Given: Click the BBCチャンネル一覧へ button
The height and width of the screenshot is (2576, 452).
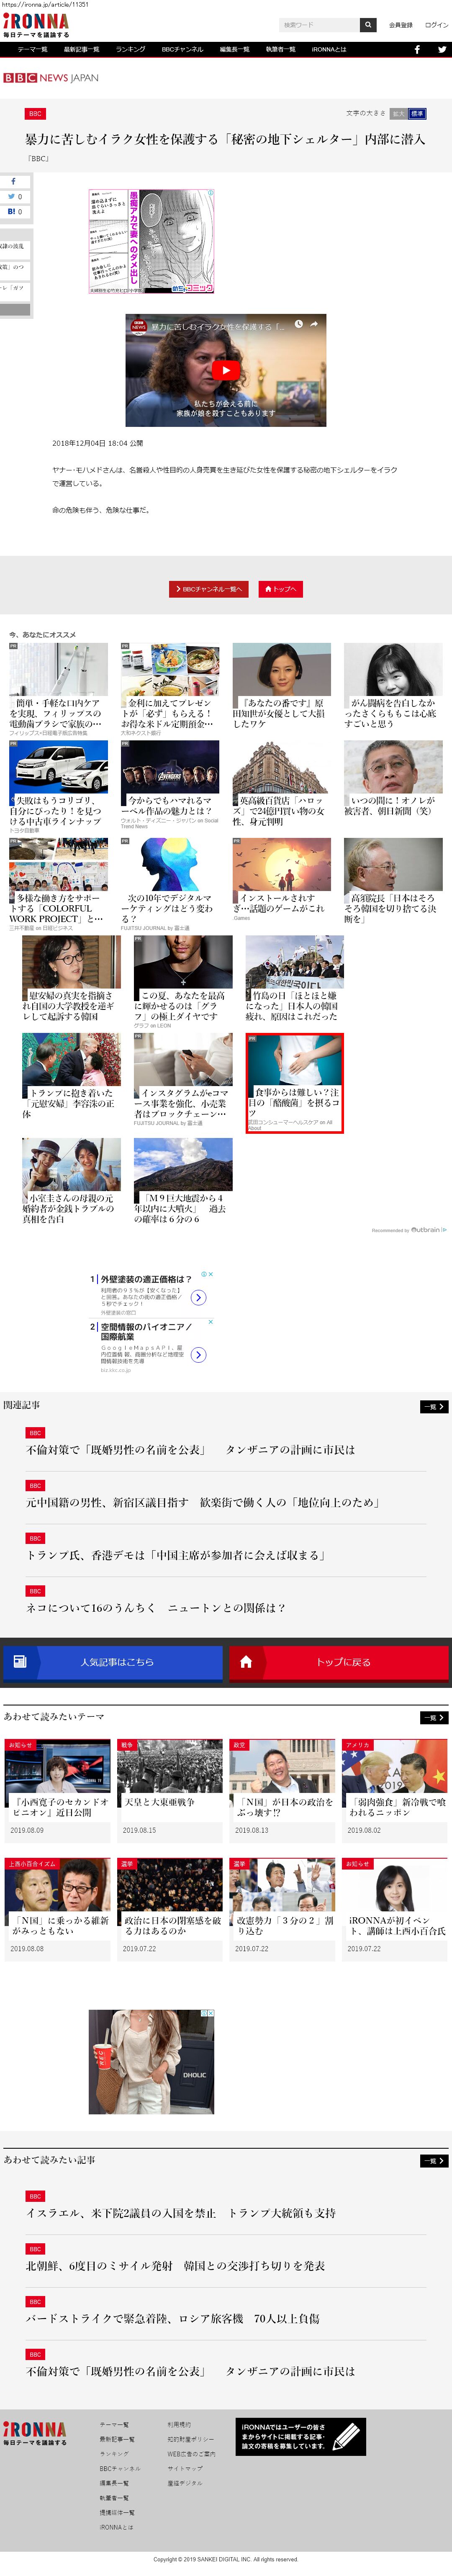Looking at the screenshot, I should coord(208,589).
